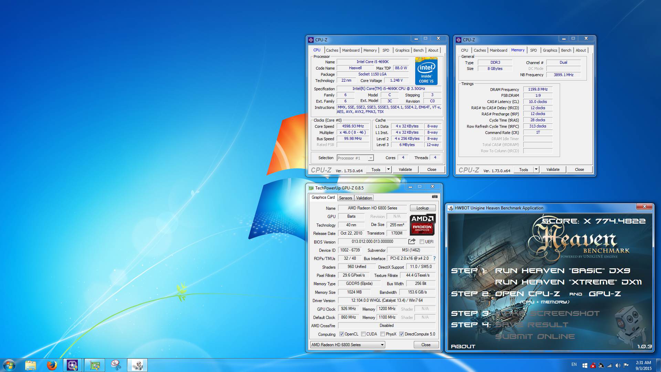Select the HWBOT Heaven app taskbar icon

click(137, 365)
